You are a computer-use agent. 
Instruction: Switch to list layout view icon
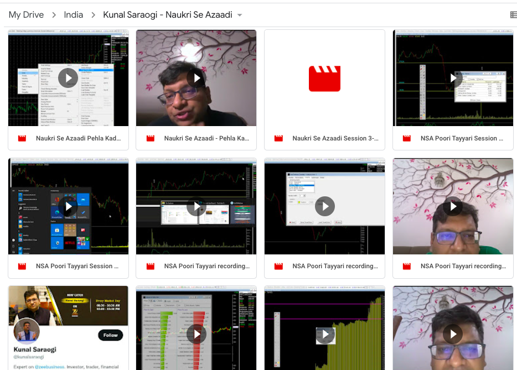click(x=513, y=15)
